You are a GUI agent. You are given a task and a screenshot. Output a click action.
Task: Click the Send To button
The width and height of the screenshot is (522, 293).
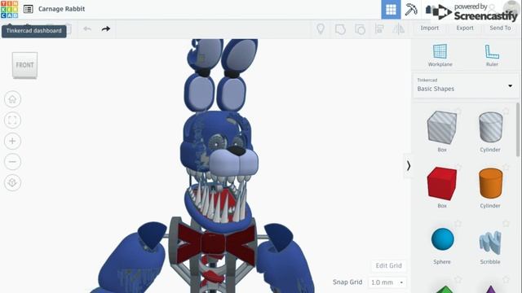(x=500, y=28)
